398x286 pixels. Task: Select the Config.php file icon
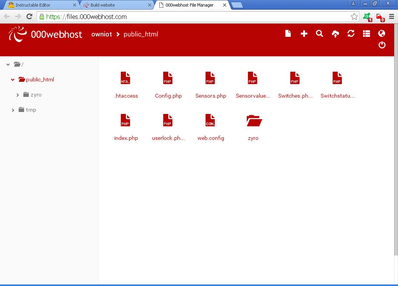point(168,78)
